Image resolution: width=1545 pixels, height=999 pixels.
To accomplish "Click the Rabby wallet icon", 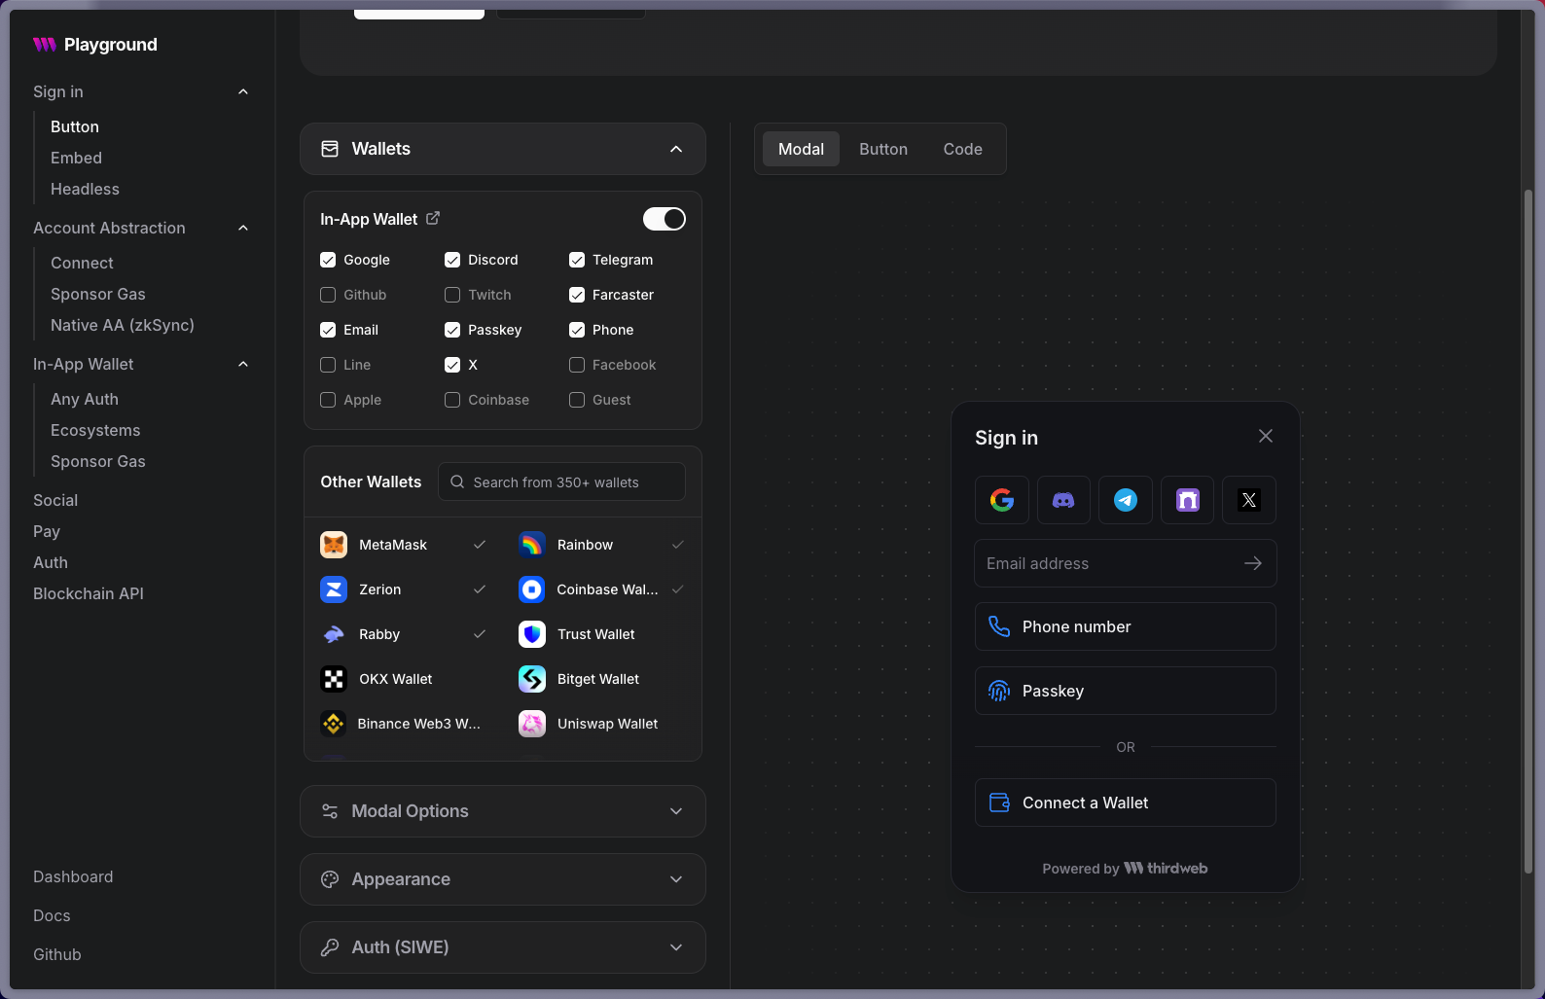I will 334,634.
